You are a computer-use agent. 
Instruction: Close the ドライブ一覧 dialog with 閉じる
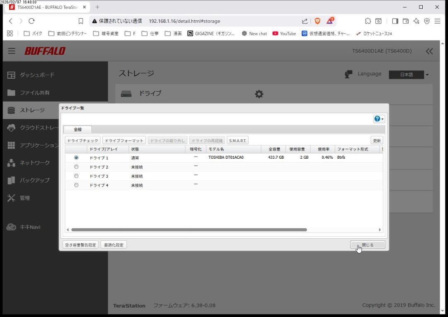(367, 244)
